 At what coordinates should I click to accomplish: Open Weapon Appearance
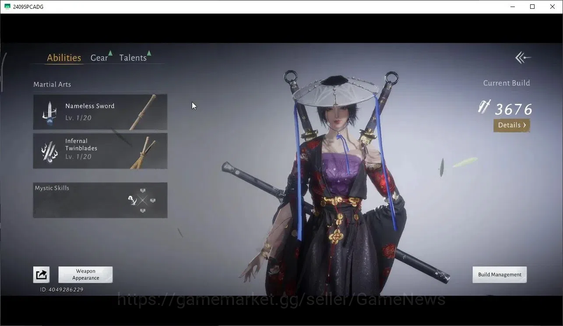85,275
